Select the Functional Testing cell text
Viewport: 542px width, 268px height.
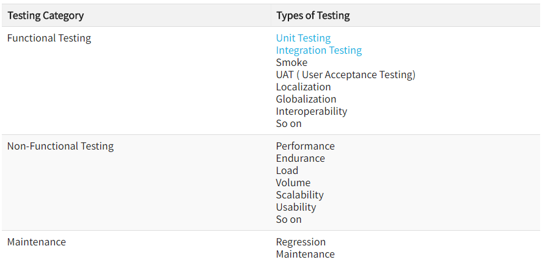[x=49, y=38]
